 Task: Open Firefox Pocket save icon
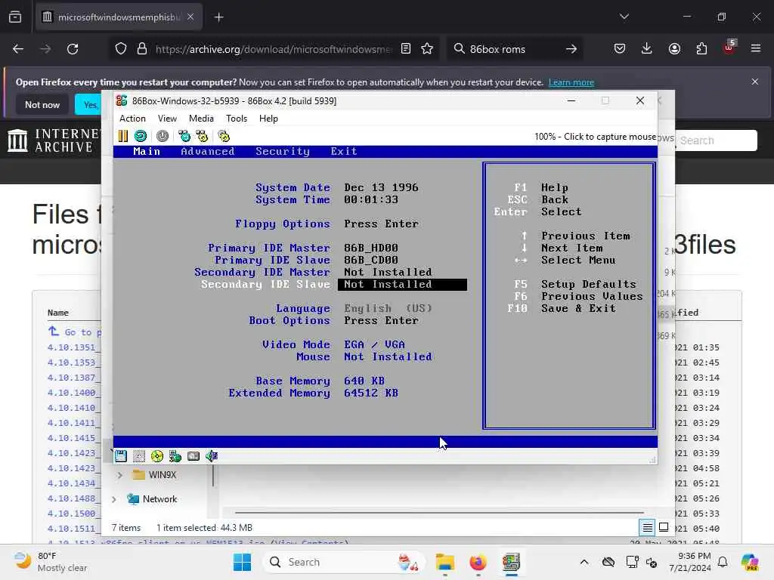click(620, 49)
